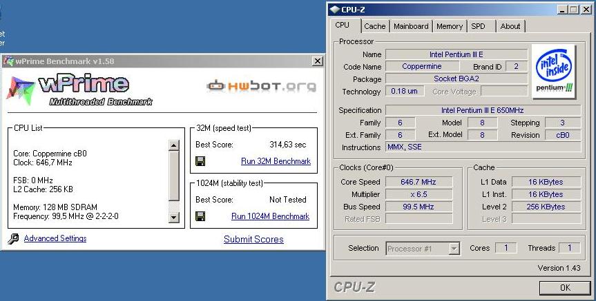Screen dimensions: 596x301
Task: Click the Level 2 cache value '256 KBytes'
Action: coord(546,207)
